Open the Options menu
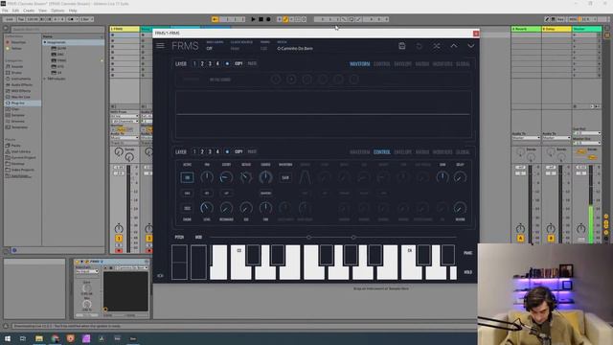This screenshot has width=613, height=345. click(x=57, y=11)
